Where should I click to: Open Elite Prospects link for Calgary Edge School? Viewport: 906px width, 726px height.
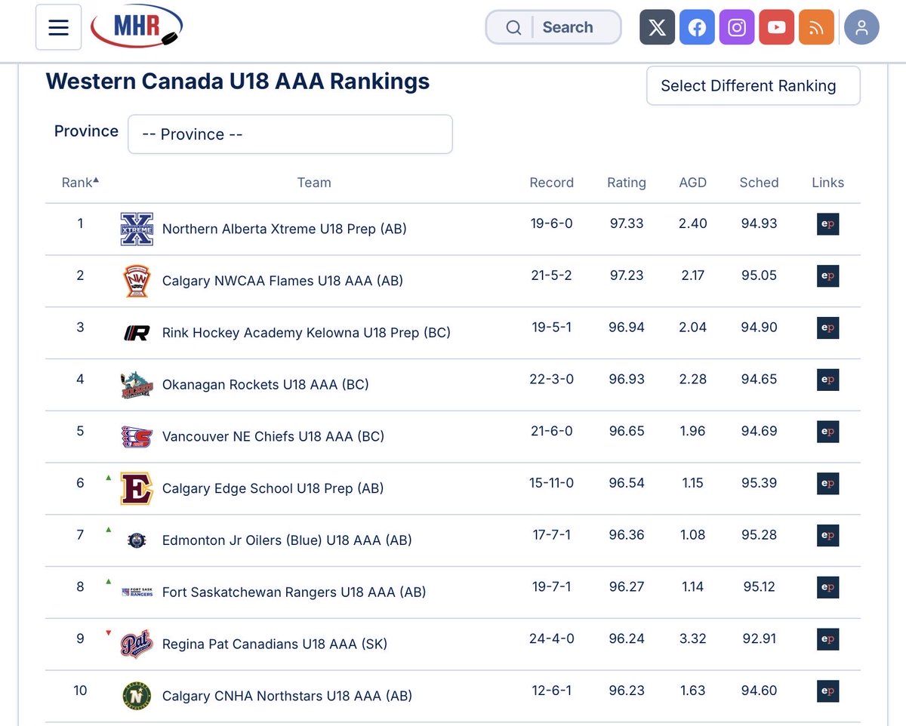(827, 484)
